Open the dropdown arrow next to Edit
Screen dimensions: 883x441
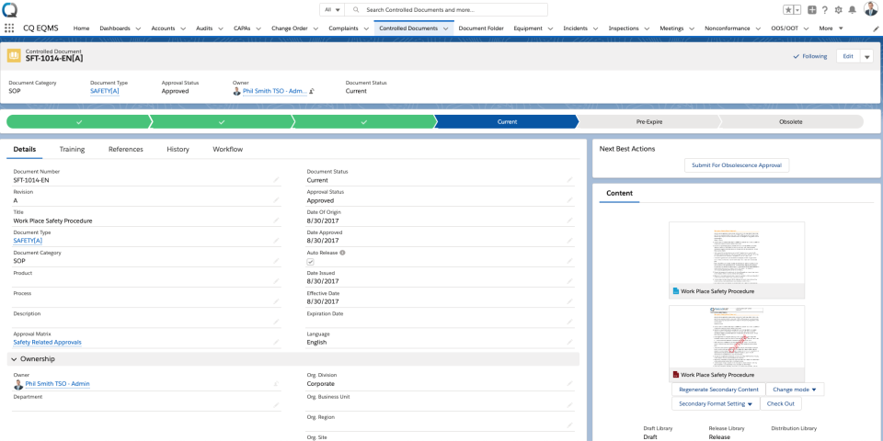click(x=866, y=56)
